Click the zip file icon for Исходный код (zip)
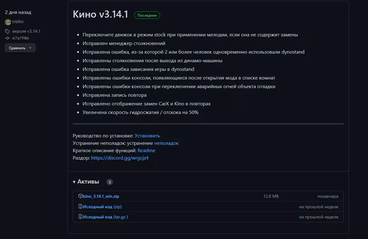This screenshot has height=239, width=368. click(81, 207)
